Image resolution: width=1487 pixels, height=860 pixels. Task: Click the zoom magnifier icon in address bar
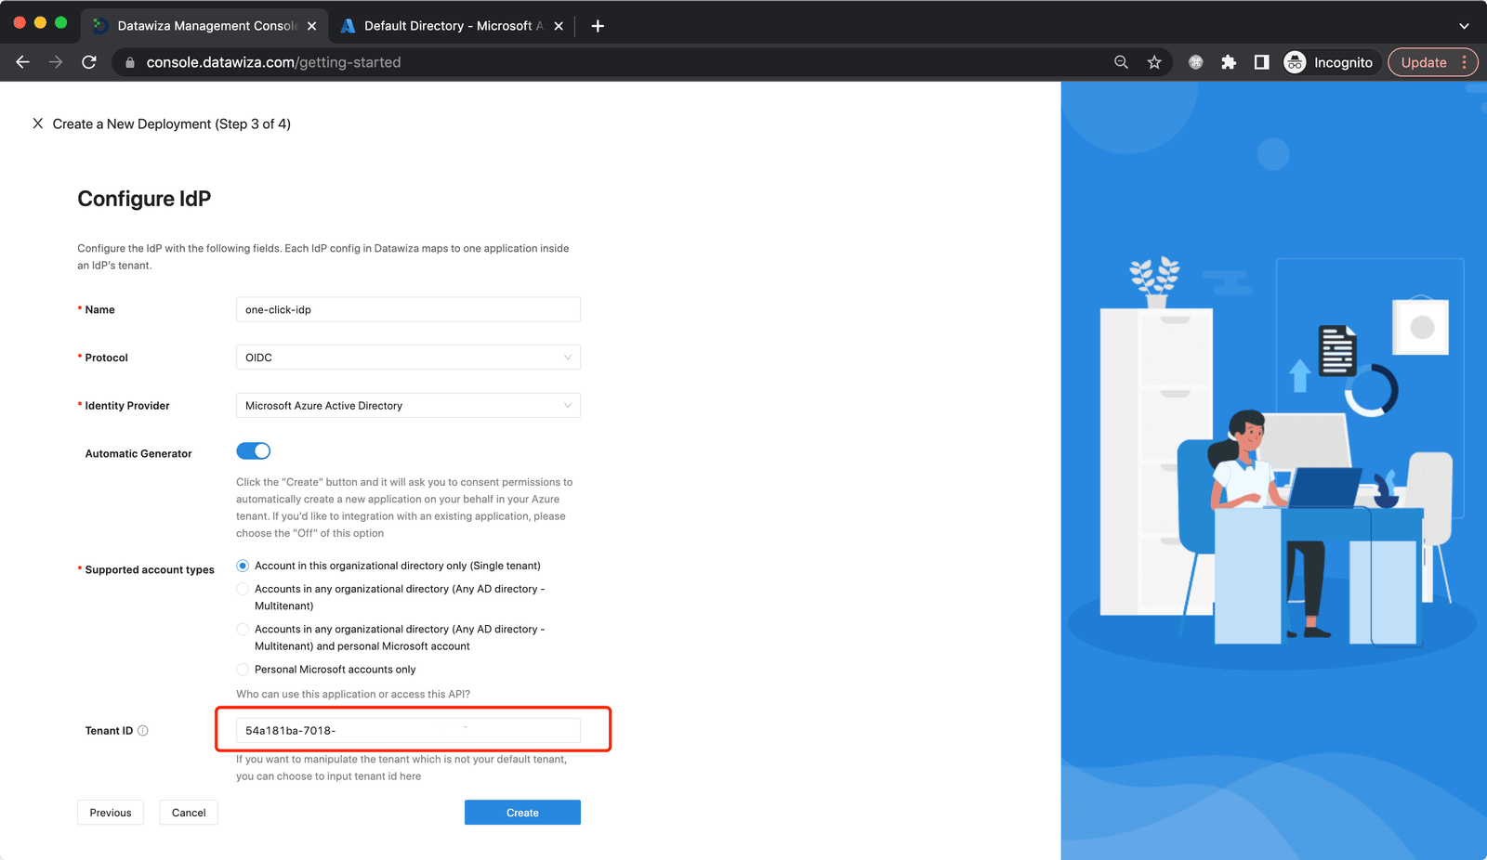[1121, 62]
